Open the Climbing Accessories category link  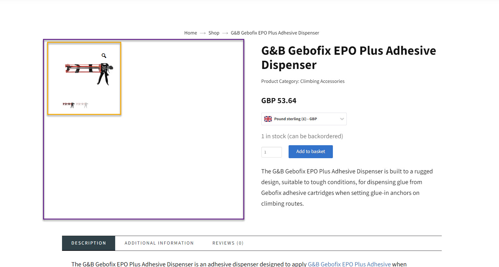[322, 81]
